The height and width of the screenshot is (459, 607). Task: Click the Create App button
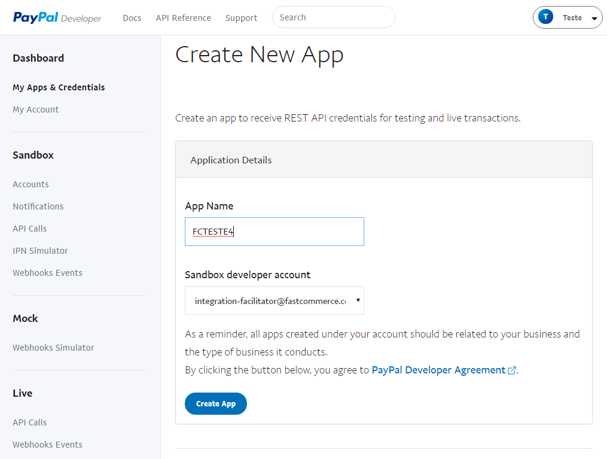click(216, 403)
